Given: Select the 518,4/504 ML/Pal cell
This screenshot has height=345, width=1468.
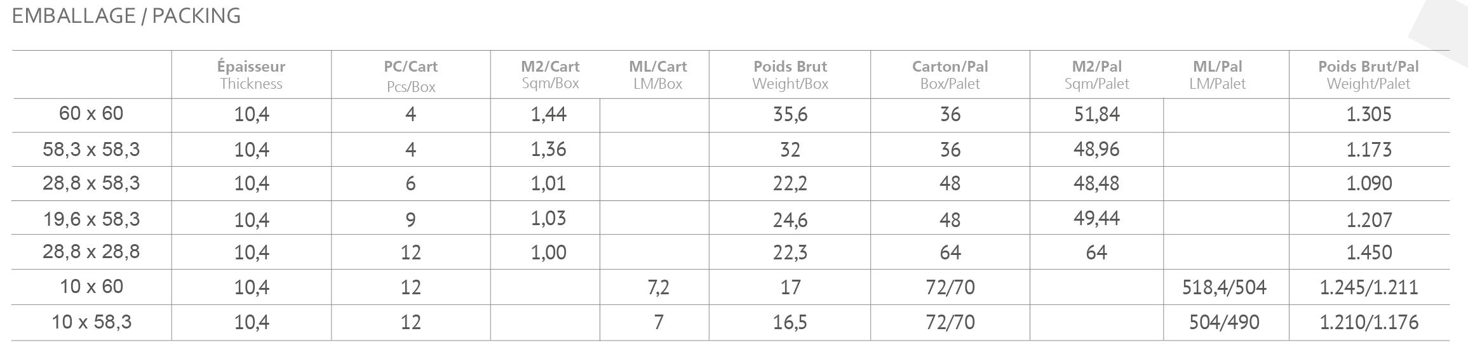Looking at the screenshot, I should point(1224,287).
